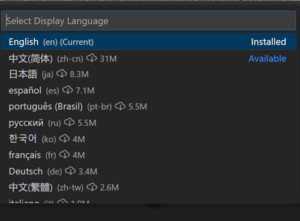This screenshot has width=300, height=221.
Task: Select 日本語 (ja) language
Action: (148, 74)
